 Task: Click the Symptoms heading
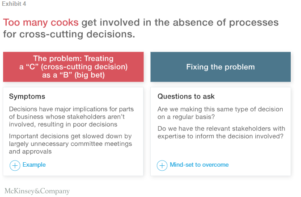coord(27,96)
